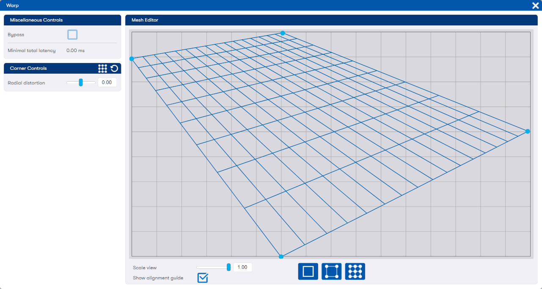Click the Radial distortion slider handle
The width and height of the screenshot is (542, 289).
click(80, 83)
